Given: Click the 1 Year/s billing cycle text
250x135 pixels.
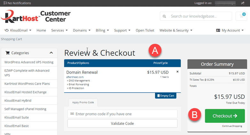Looking at the screenshot, I should click(x=164, y=77).
